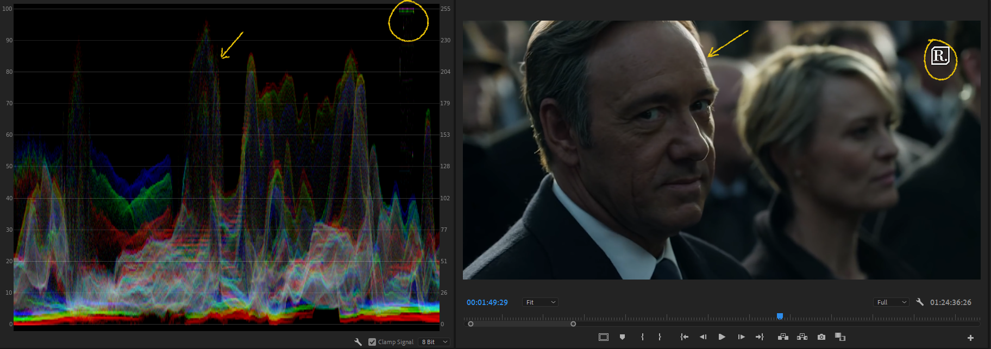Step back one frame

coord(703,337)
